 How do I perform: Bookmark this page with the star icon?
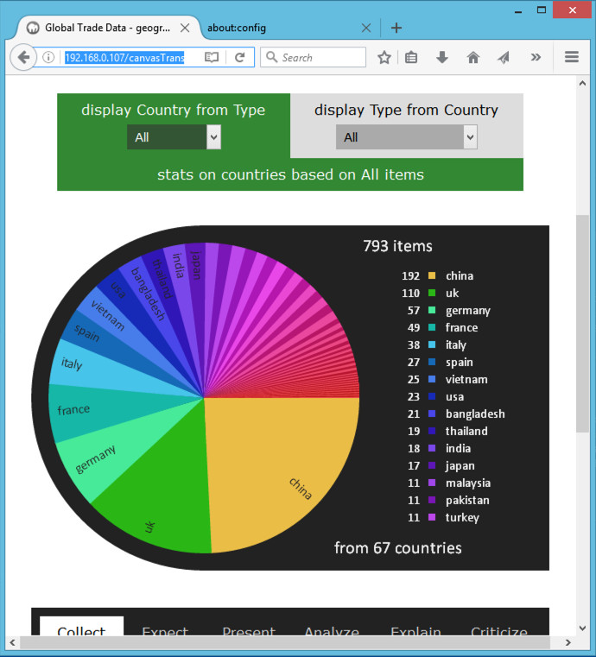coord(384,57)
